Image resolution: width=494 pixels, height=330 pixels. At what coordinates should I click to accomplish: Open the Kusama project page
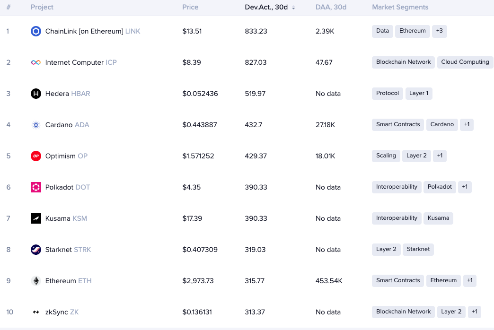point(66,218)
